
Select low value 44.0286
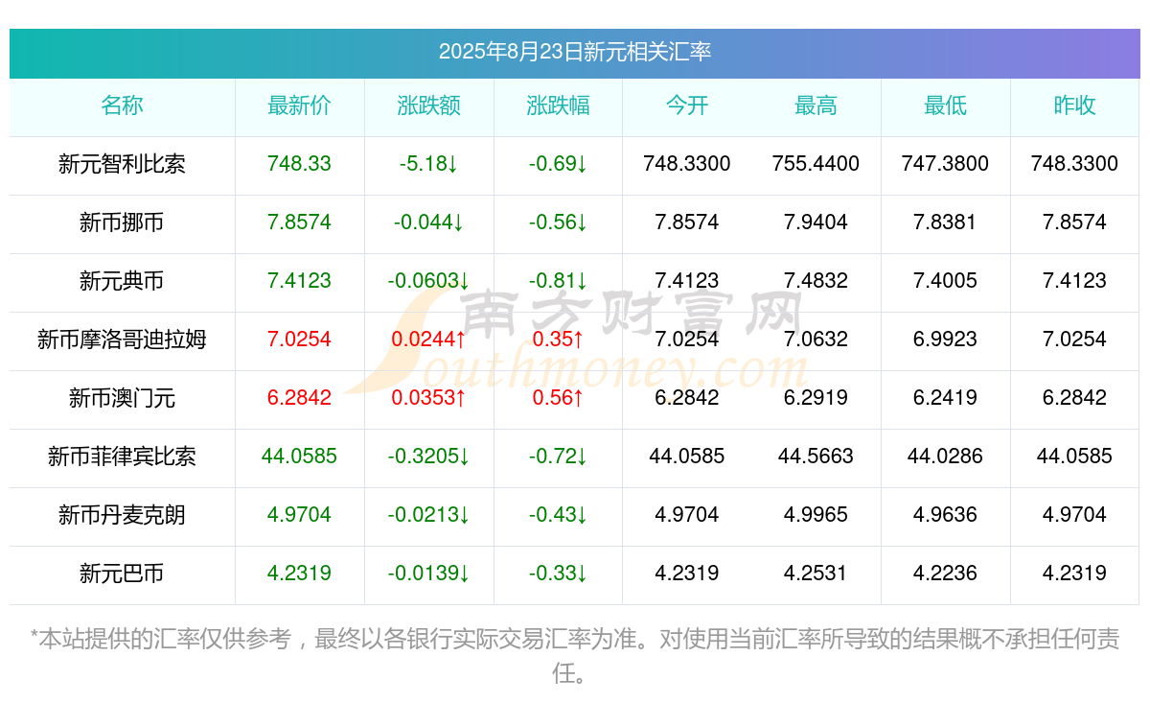(x=945, y=457)
